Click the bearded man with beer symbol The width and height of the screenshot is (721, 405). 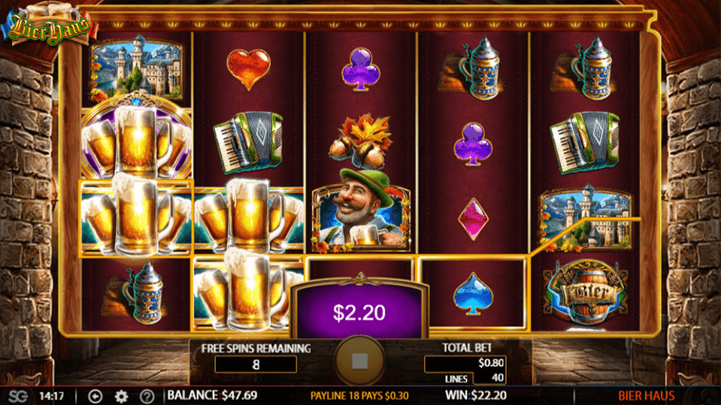[361, 211]
